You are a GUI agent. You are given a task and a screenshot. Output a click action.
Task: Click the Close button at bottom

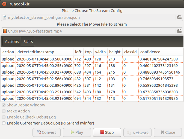coord(168,132)
